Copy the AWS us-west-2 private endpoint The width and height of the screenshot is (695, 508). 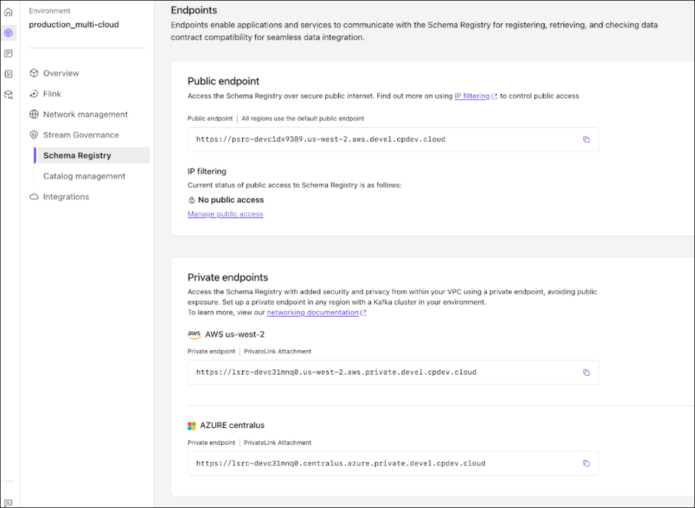pos(586,372)
